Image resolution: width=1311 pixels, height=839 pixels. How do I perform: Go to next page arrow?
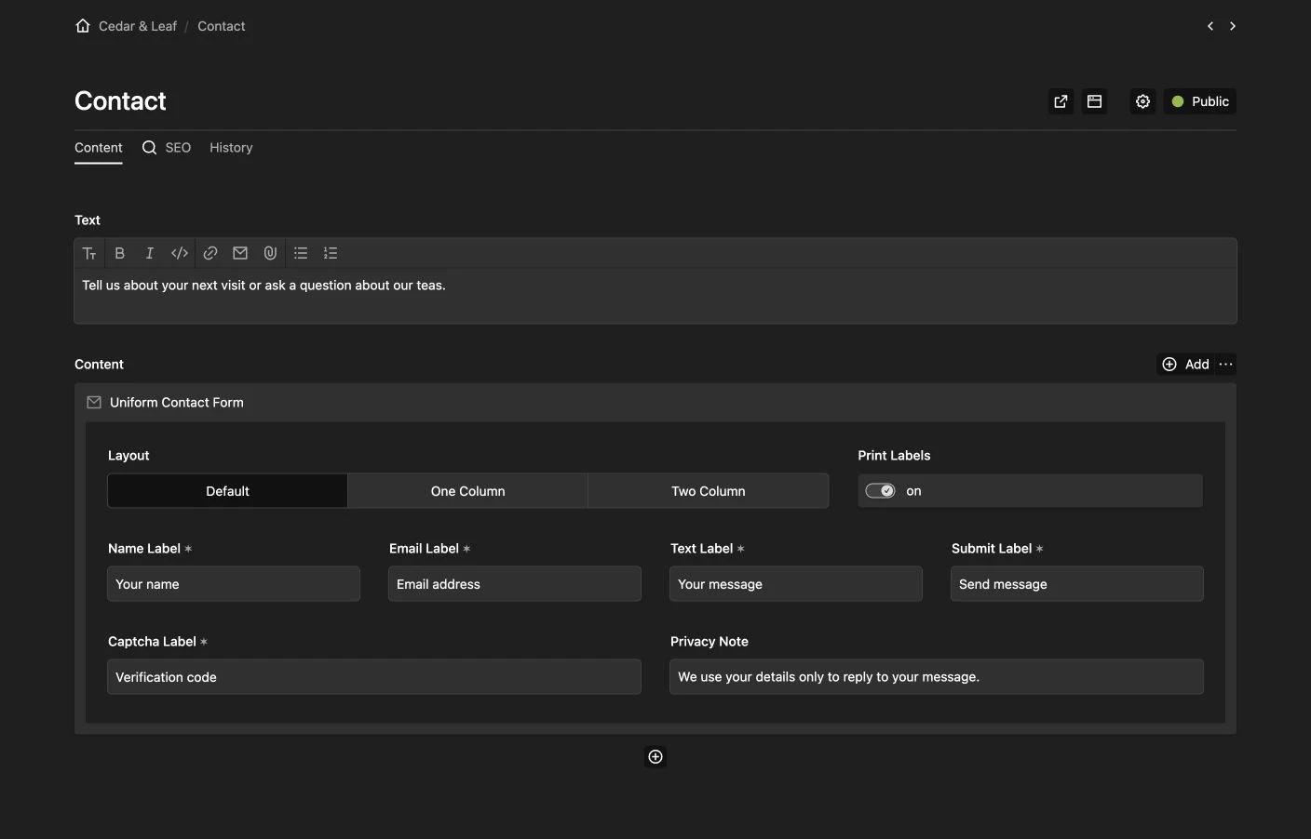click(1233, 26)
